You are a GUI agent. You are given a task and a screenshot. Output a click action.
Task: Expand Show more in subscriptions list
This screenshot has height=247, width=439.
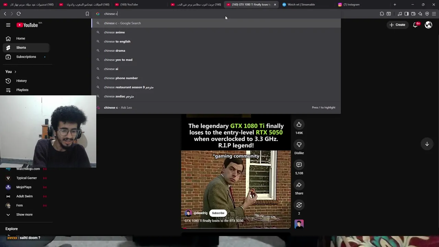pyautogui.click(x=24, y=214)
